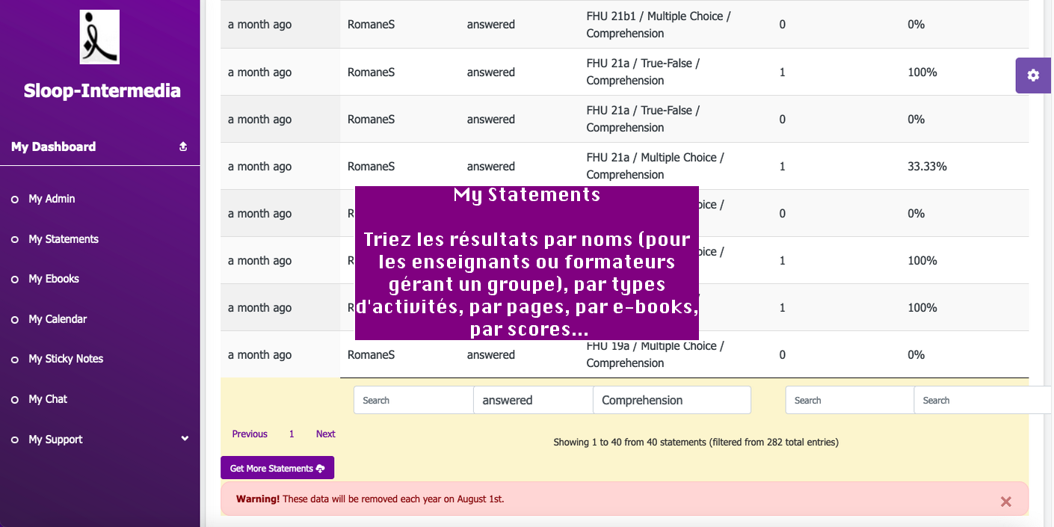This screenshot has width=1054, height=527.
Task: Click the Search field under the percentage column
Action: point(982,400)
